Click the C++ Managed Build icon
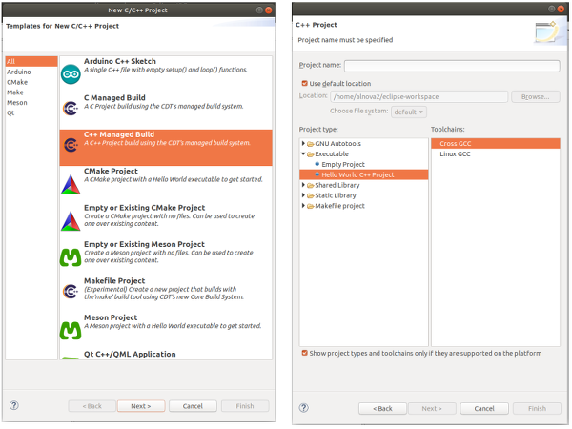The image size is (572, 429). click(x=71, y=145)
